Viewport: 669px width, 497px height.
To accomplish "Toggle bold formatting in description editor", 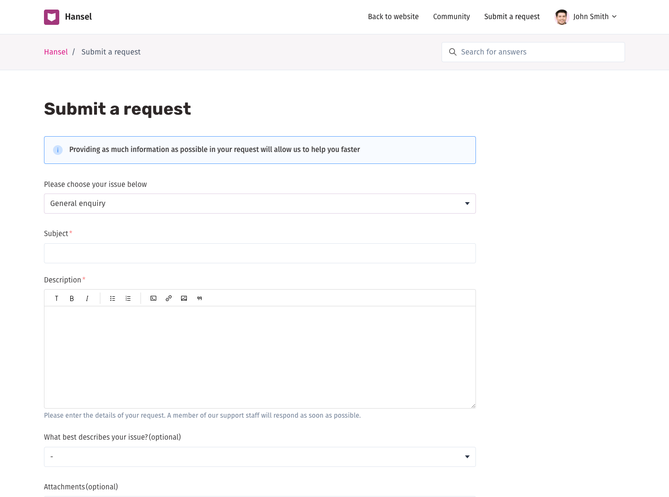I will tap(72, 298).
